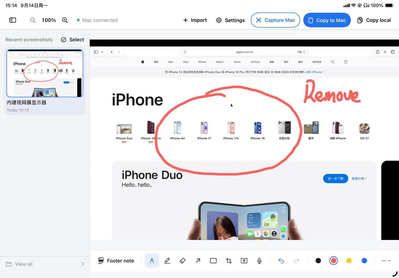Click the 内建视网膜显示器 screenshot title
This screenshot has width=399, height=278.
27,102
